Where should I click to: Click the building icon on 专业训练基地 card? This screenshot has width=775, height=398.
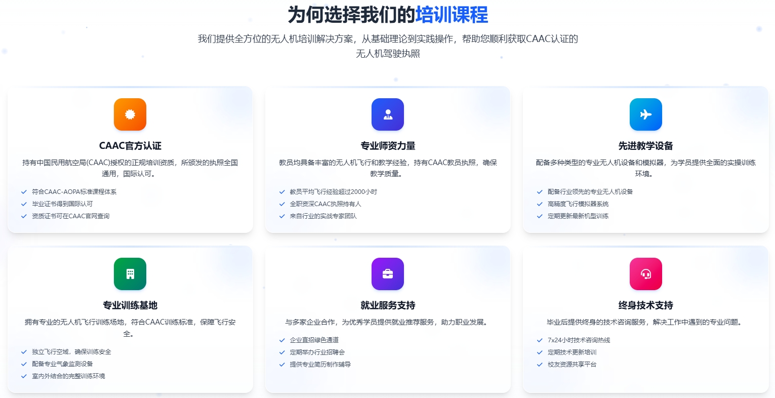pyautogui.click(x=130, y=274)
